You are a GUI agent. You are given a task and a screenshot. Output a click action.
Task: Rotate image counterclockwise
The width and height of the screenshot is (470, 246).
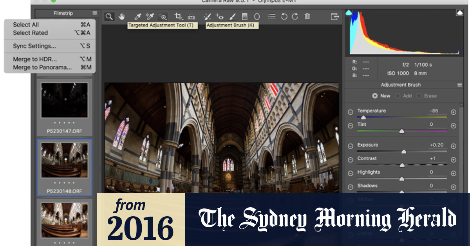[284, 16]
